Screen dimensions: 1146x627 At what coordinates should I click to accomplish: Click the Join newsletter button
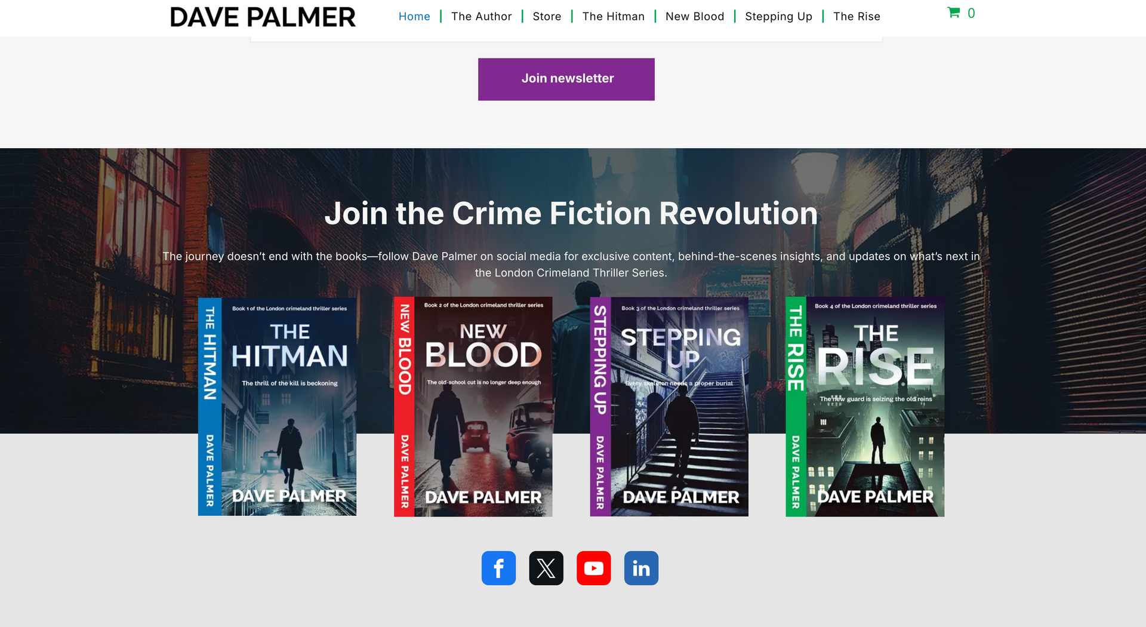tap(566, 79)
